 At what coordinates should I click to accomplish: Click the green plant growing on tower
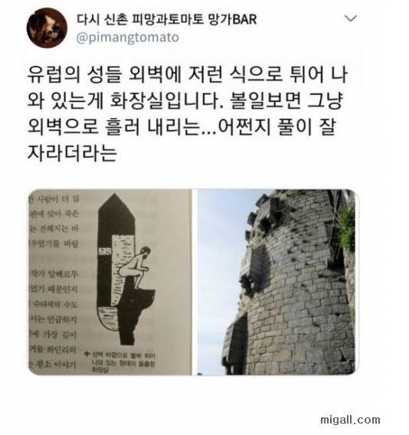pos(348,229)
